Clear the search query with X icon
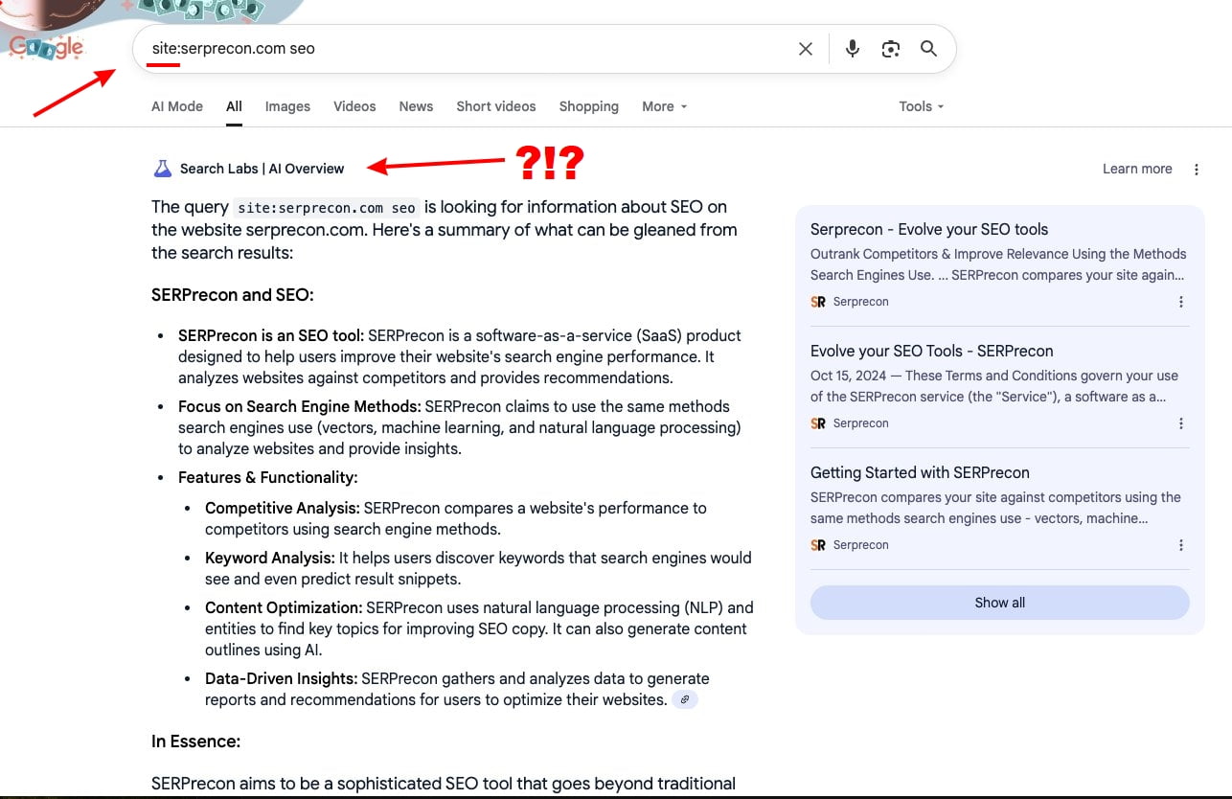1232x799 pixels. (806, 49)
